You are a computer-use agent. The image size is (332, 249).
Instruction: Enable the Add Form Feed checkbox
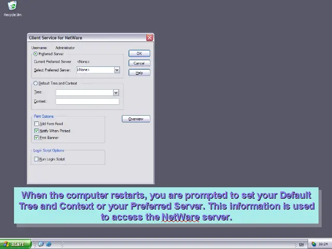click(x=36, y=123)
